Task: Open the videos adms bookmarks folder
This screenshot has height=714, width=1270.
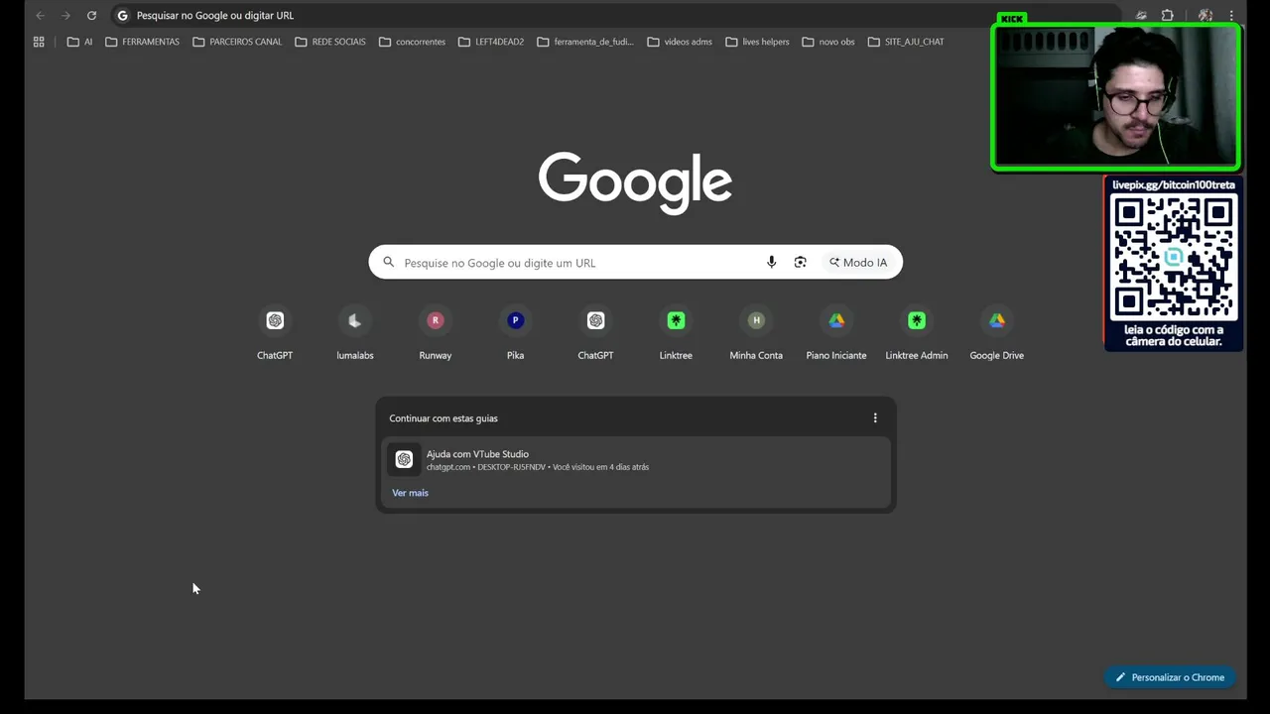Action: 680,42
